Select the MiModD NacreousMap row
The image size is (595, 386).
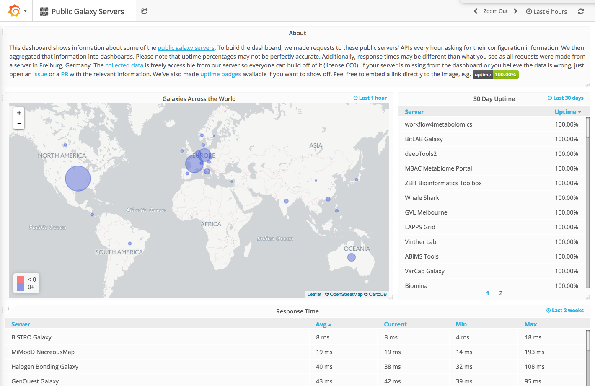coord(295,352)
